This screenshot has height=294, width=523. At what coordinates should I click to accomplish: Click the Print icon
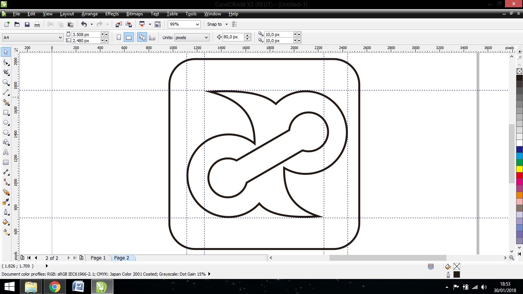tap(37, 24)
